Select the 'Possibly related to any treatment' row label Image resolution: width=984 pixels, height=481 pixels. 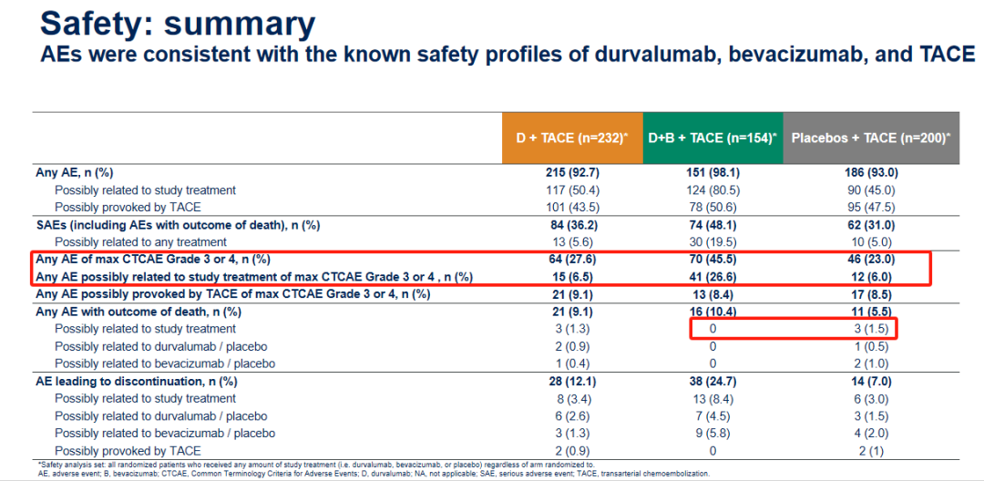coord(140,241)
